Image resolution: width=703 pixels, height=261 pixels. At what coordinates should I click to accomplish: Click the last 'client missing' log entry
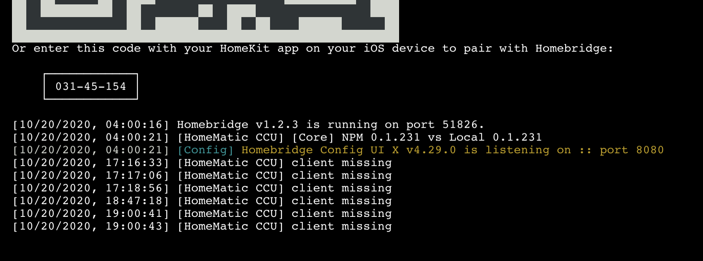click(341, 226)
